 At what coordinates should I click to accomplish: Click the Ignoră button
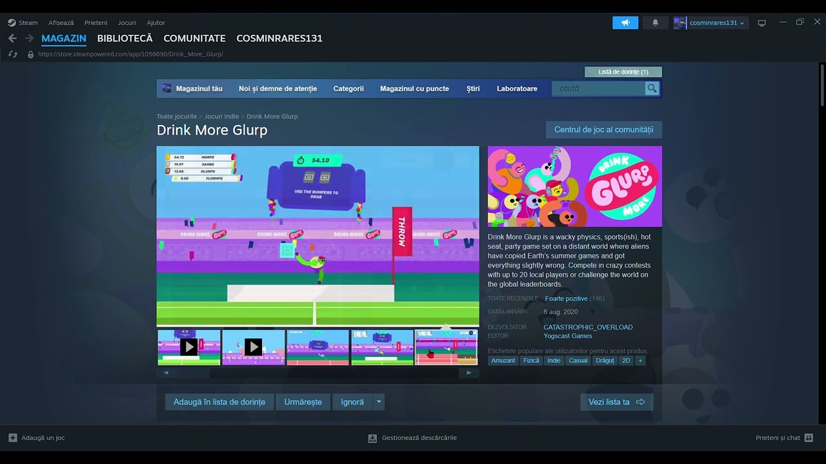pyautogui.click(x=352, y=401)
